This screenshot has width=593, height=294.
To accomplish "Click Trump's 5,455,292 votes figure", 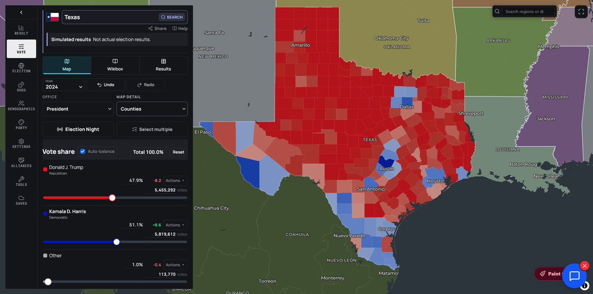I will tap(165, 190).
